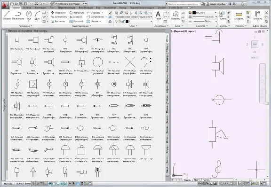This screenshot has width=271, height=187.
Task: Click the Вставить block insert tool
Action: coord(175,16)
